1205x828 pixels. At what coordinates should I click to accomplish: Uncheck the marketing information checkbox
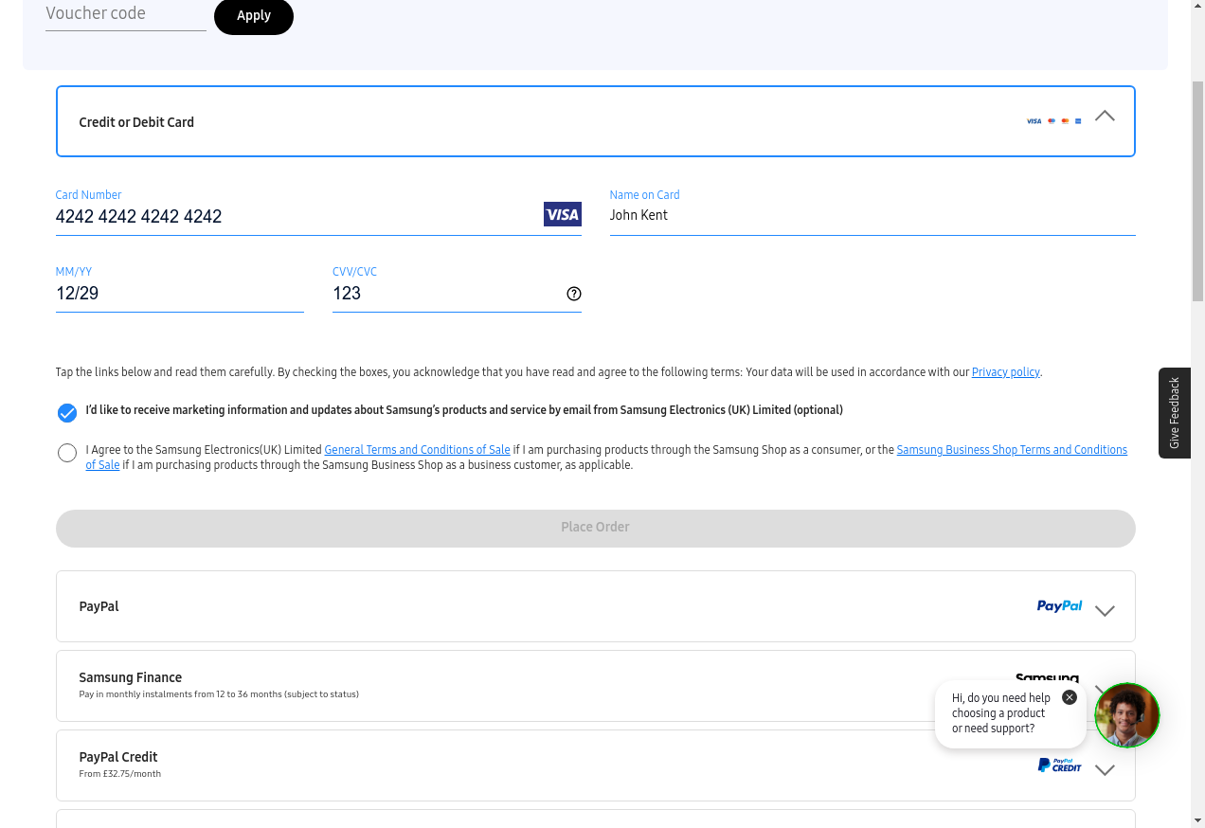click(x=67, y=413)
